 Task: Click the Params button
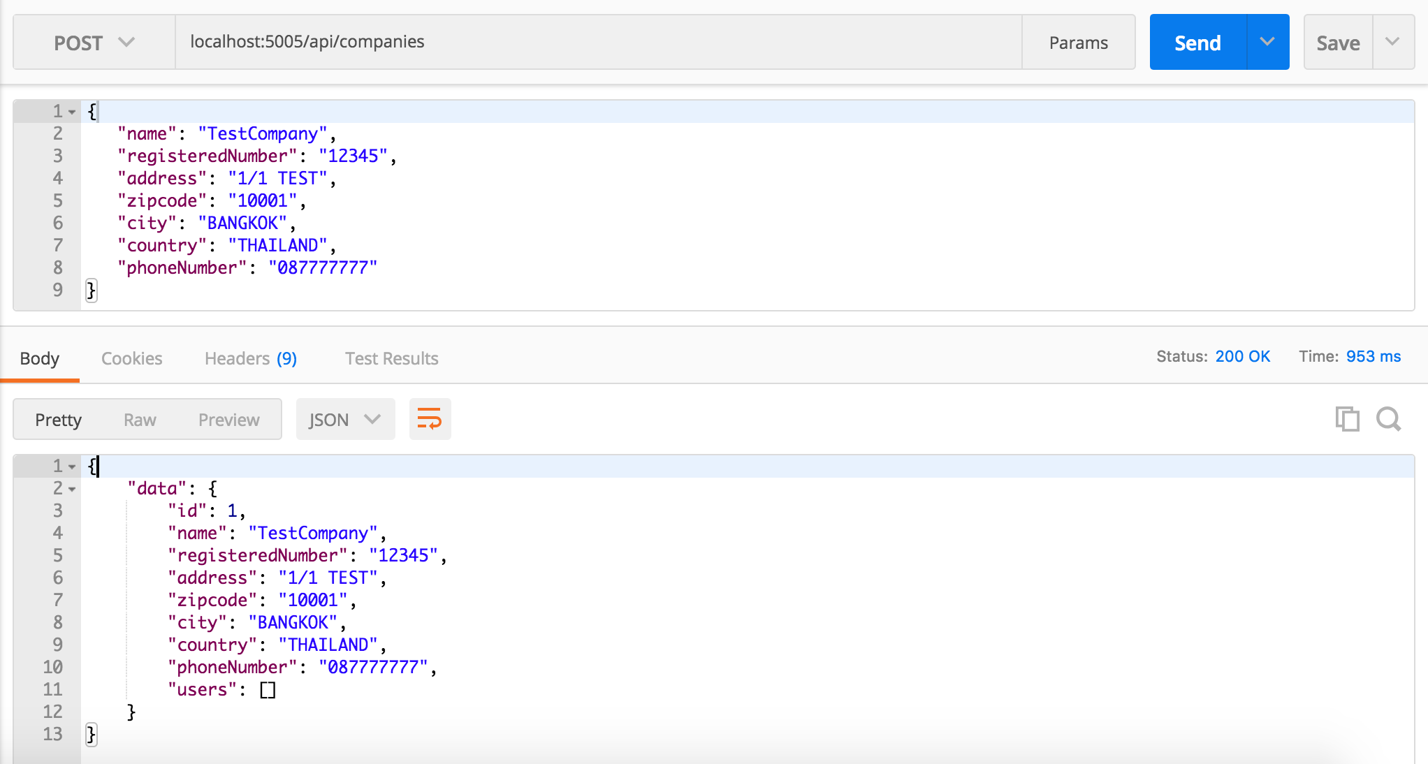pyautogui.click(x=1078, y=42)
